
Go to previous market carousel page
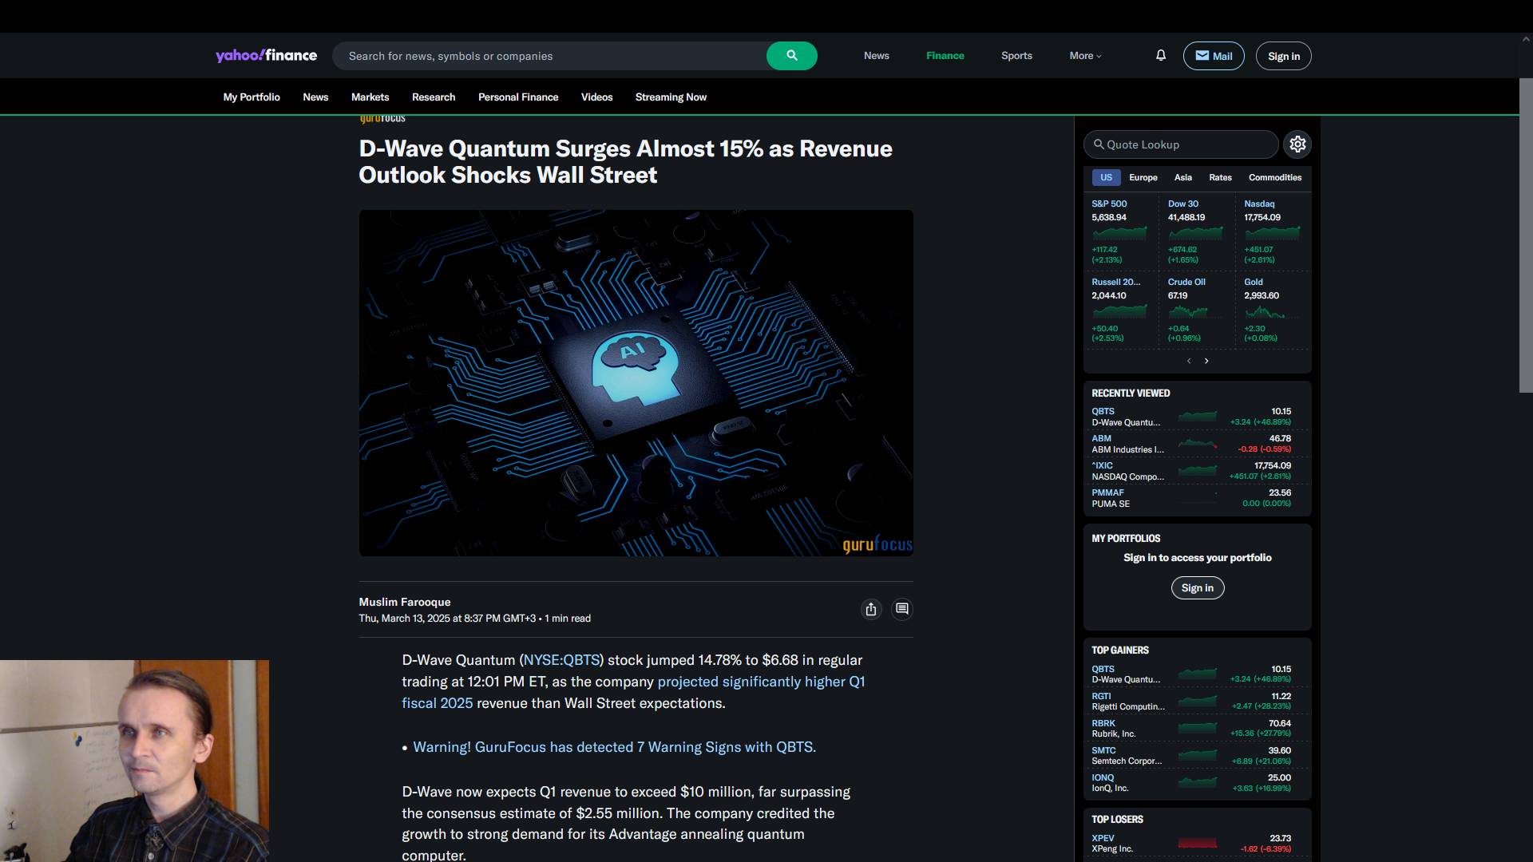(x=1189, y=362)
